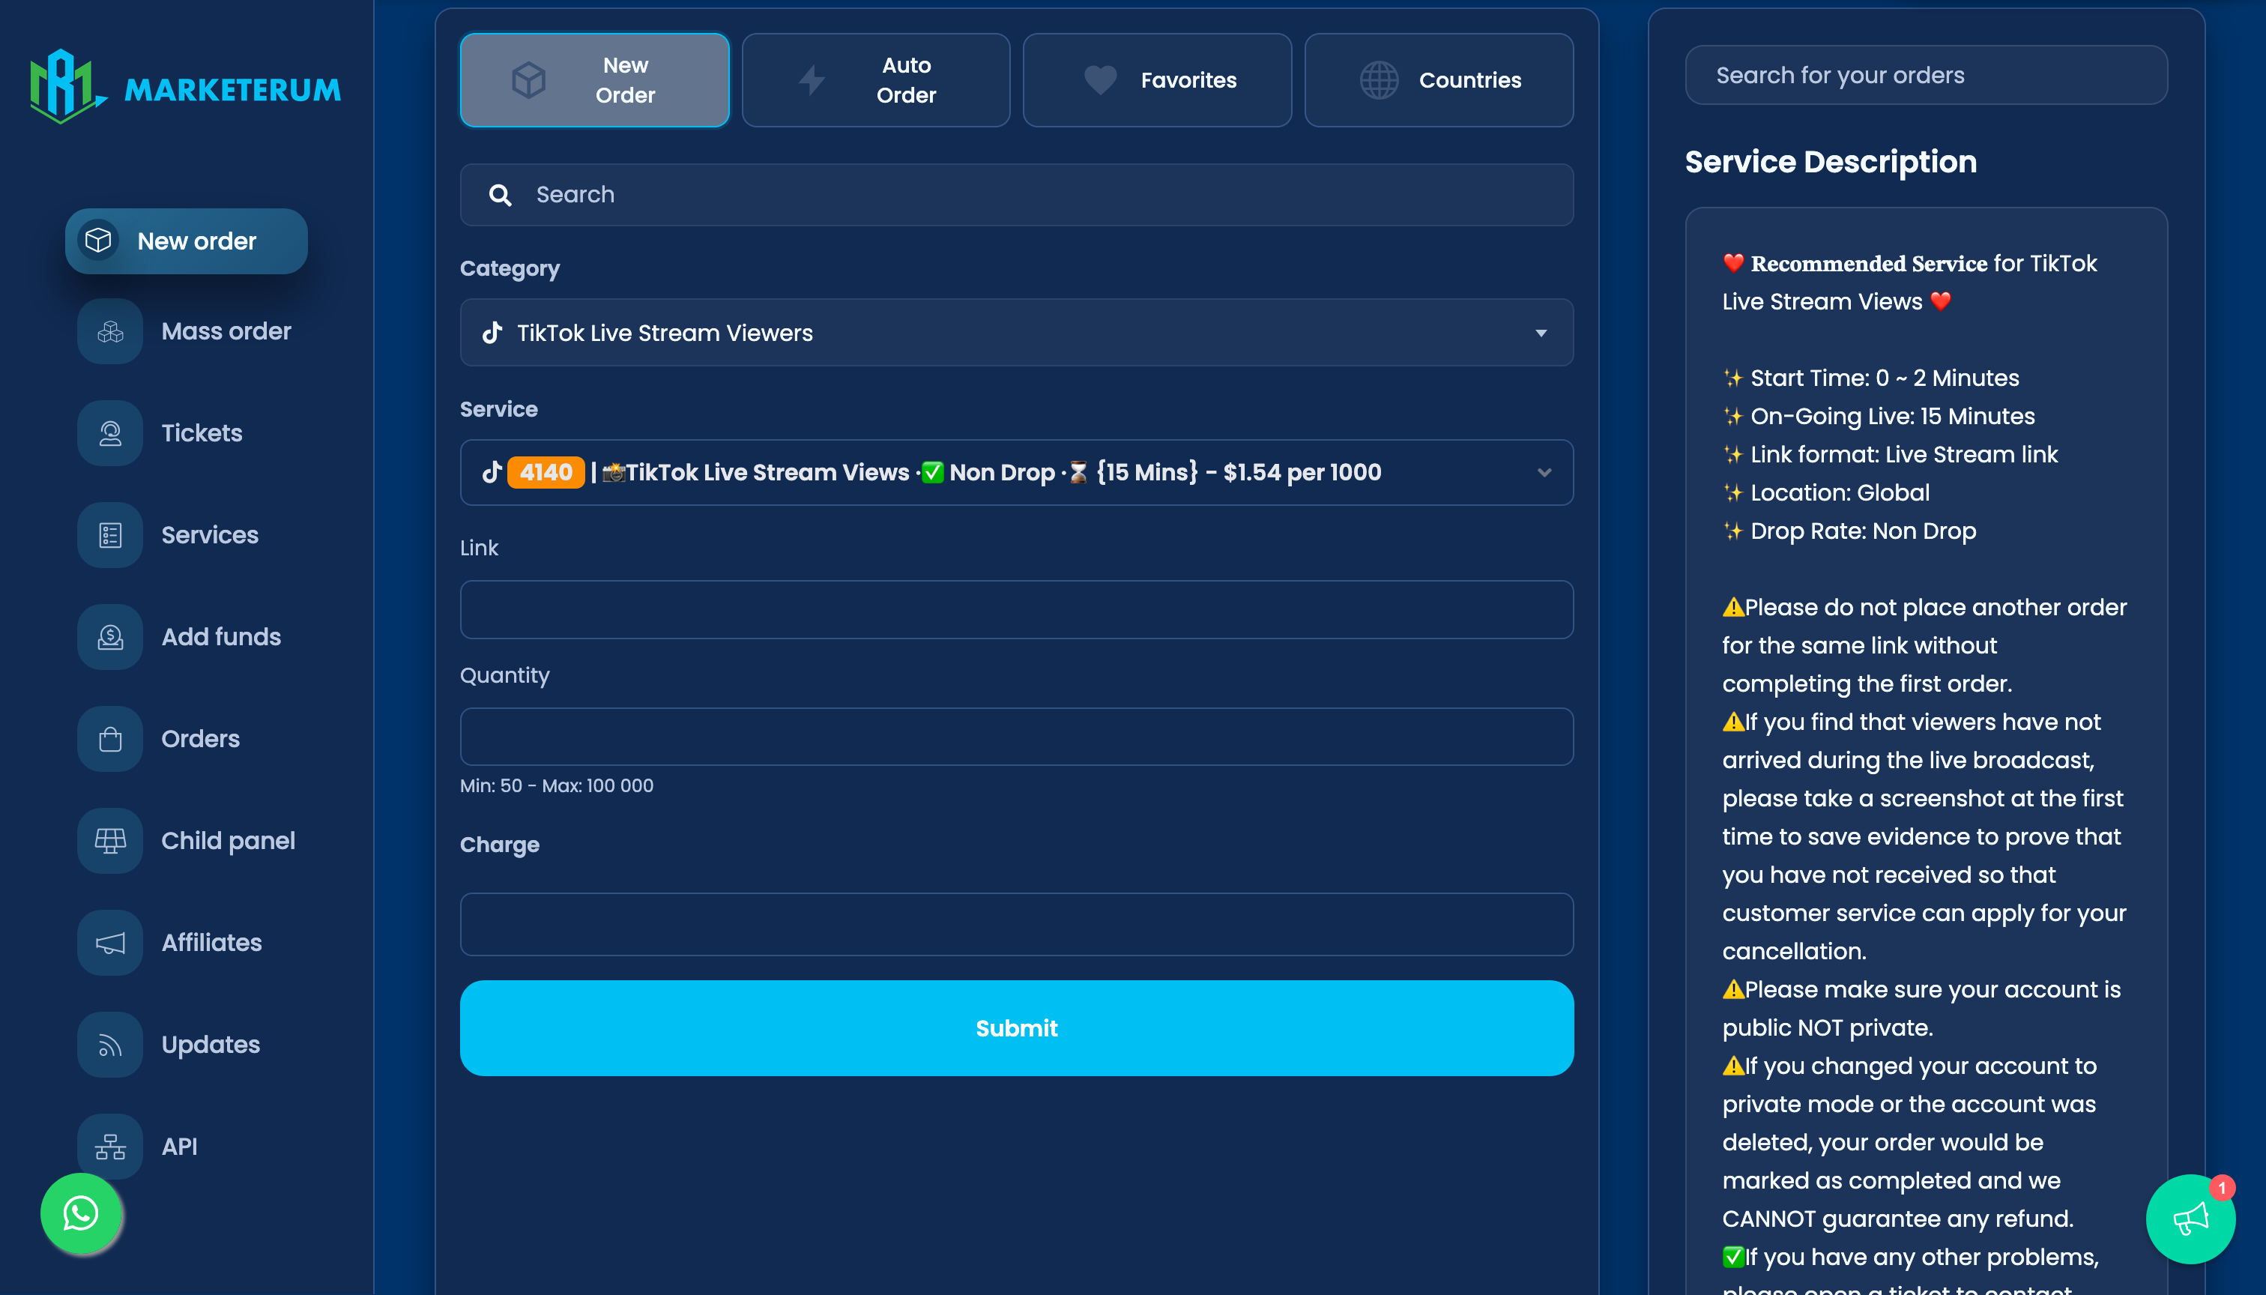Screen dimensions: 2266x1295
Task: Open the WhatsApp chat bubble
Action: [x=81, y=1214]
